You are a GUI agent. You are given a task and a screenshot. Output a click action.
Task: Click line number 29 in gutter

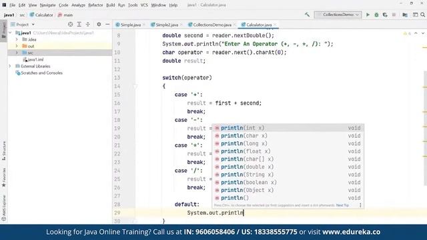click(117, 213)
